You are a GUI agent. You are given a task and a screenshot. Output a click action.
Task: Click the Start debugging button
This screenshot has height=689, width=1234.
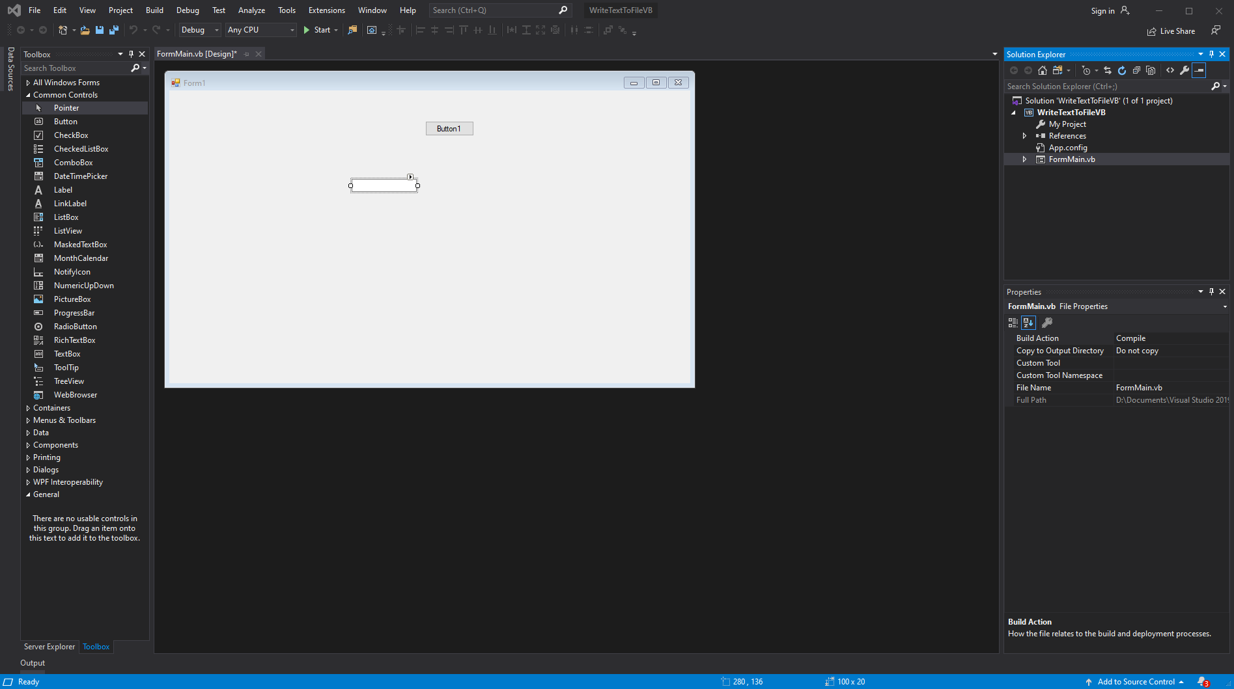coord(318,30)
